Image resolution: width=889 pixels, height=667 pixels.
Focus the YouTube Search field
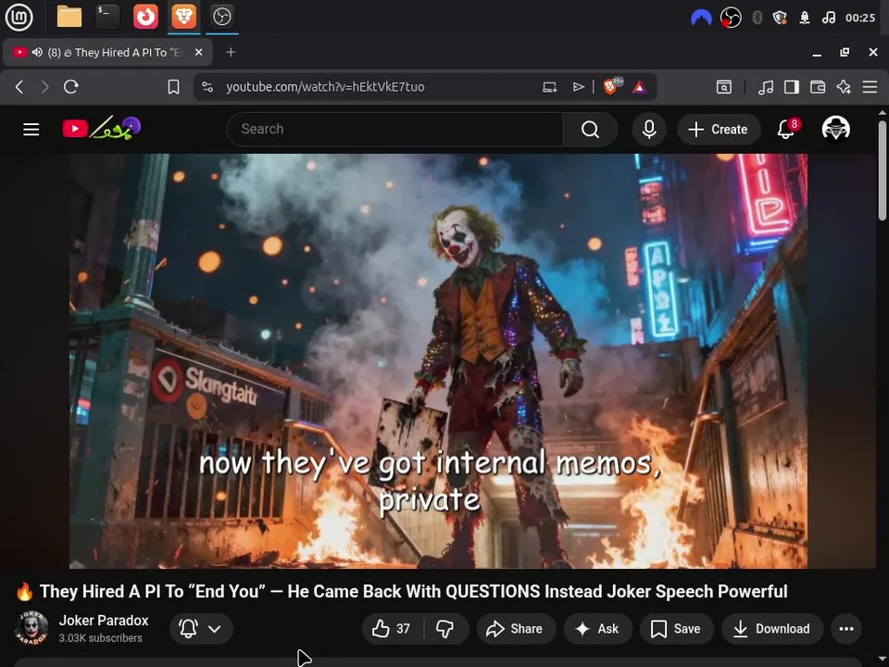394,130
